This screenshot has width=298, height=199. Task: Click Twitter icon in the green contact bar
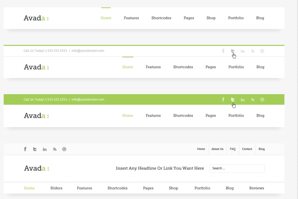click(x=233, y=100)
